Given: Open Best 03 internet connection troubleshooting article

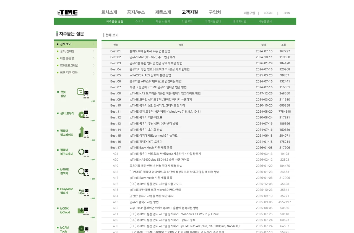Looking at the screenshot, I should tap(156, 63).
